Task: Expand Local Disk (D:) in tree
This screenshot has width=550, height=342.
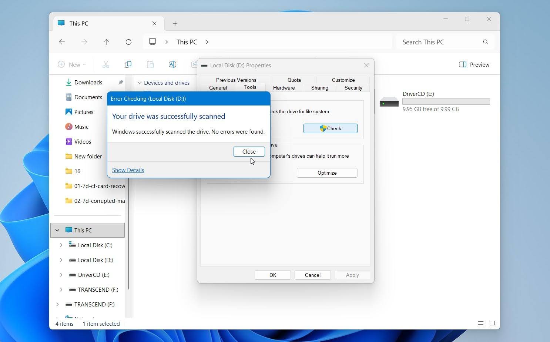Action: (x=61, y=260)
